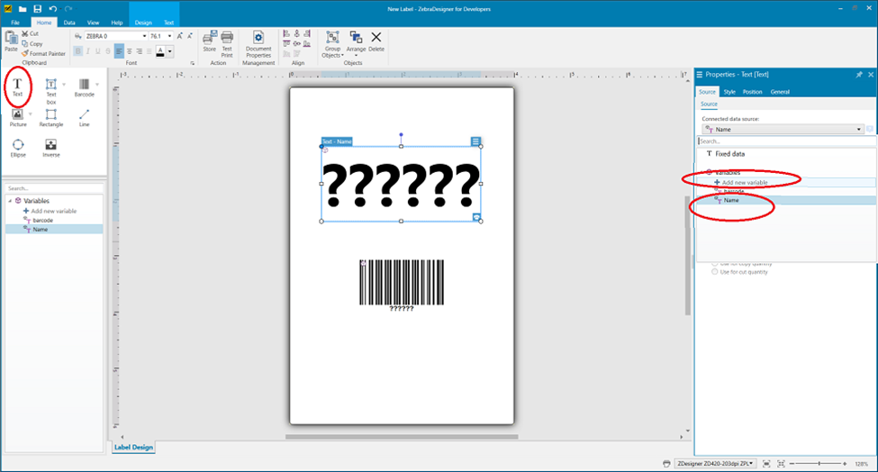This screenshot has width=878, height=472.
Task: Click the Copy command
Action: (32, 43)
